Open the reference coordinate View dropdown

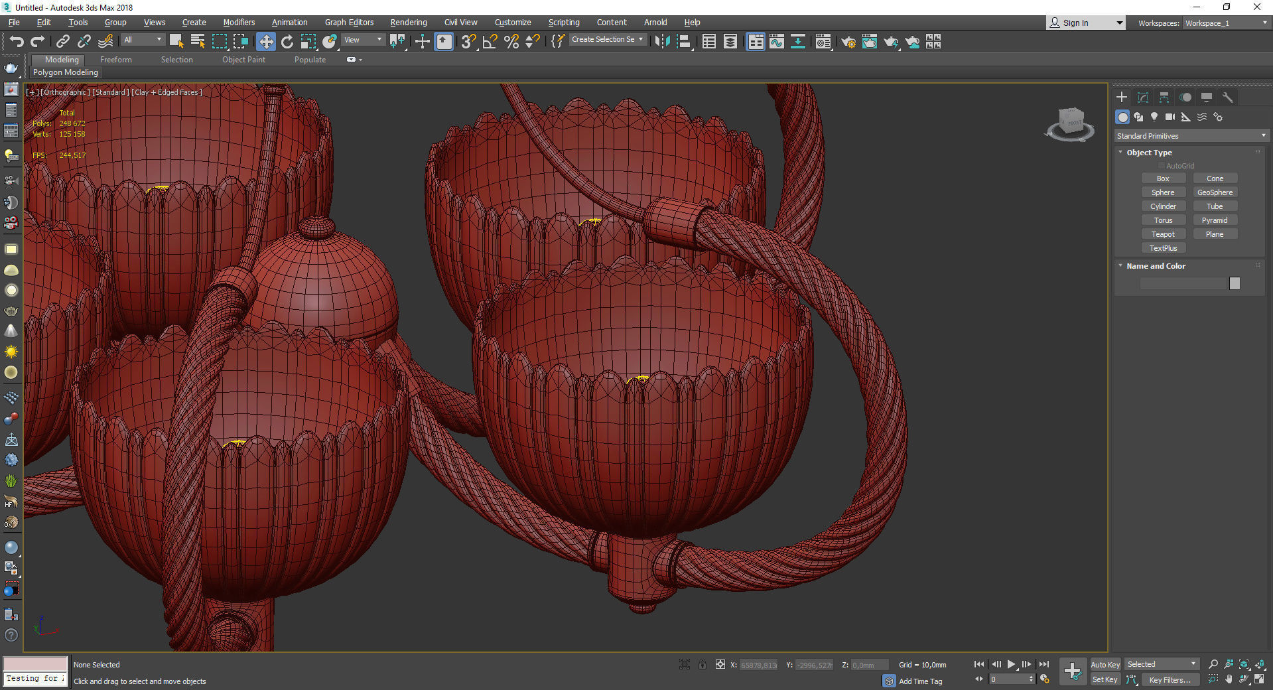point(363,40)
